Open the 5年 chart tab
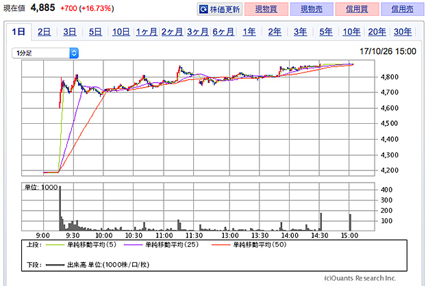The width and height of the screenshot is (428, 286). [x=325, y=32]
